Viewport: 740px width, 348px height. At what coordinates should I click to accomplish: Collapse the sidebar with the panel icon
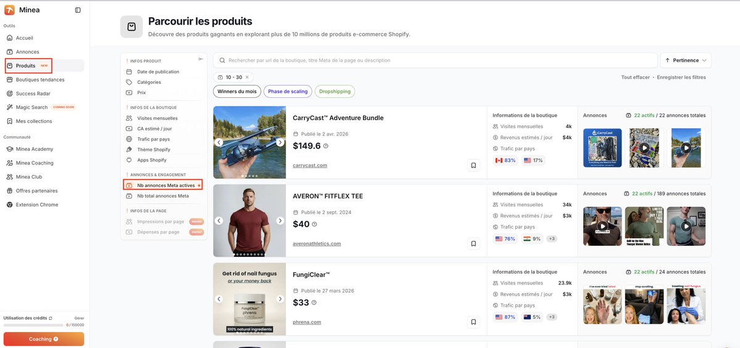click(78, 10)
